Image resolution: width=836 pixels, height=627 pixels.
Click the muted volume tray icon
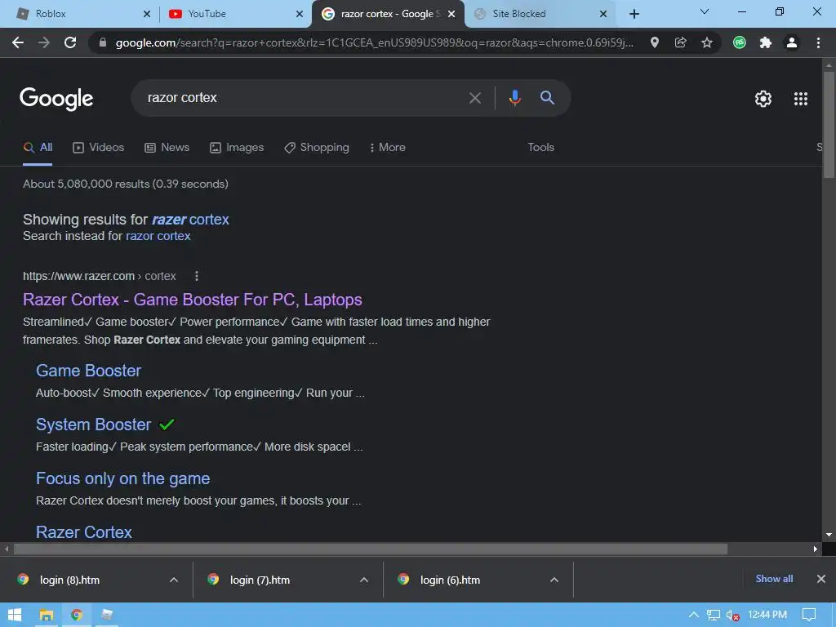(732, 616)
